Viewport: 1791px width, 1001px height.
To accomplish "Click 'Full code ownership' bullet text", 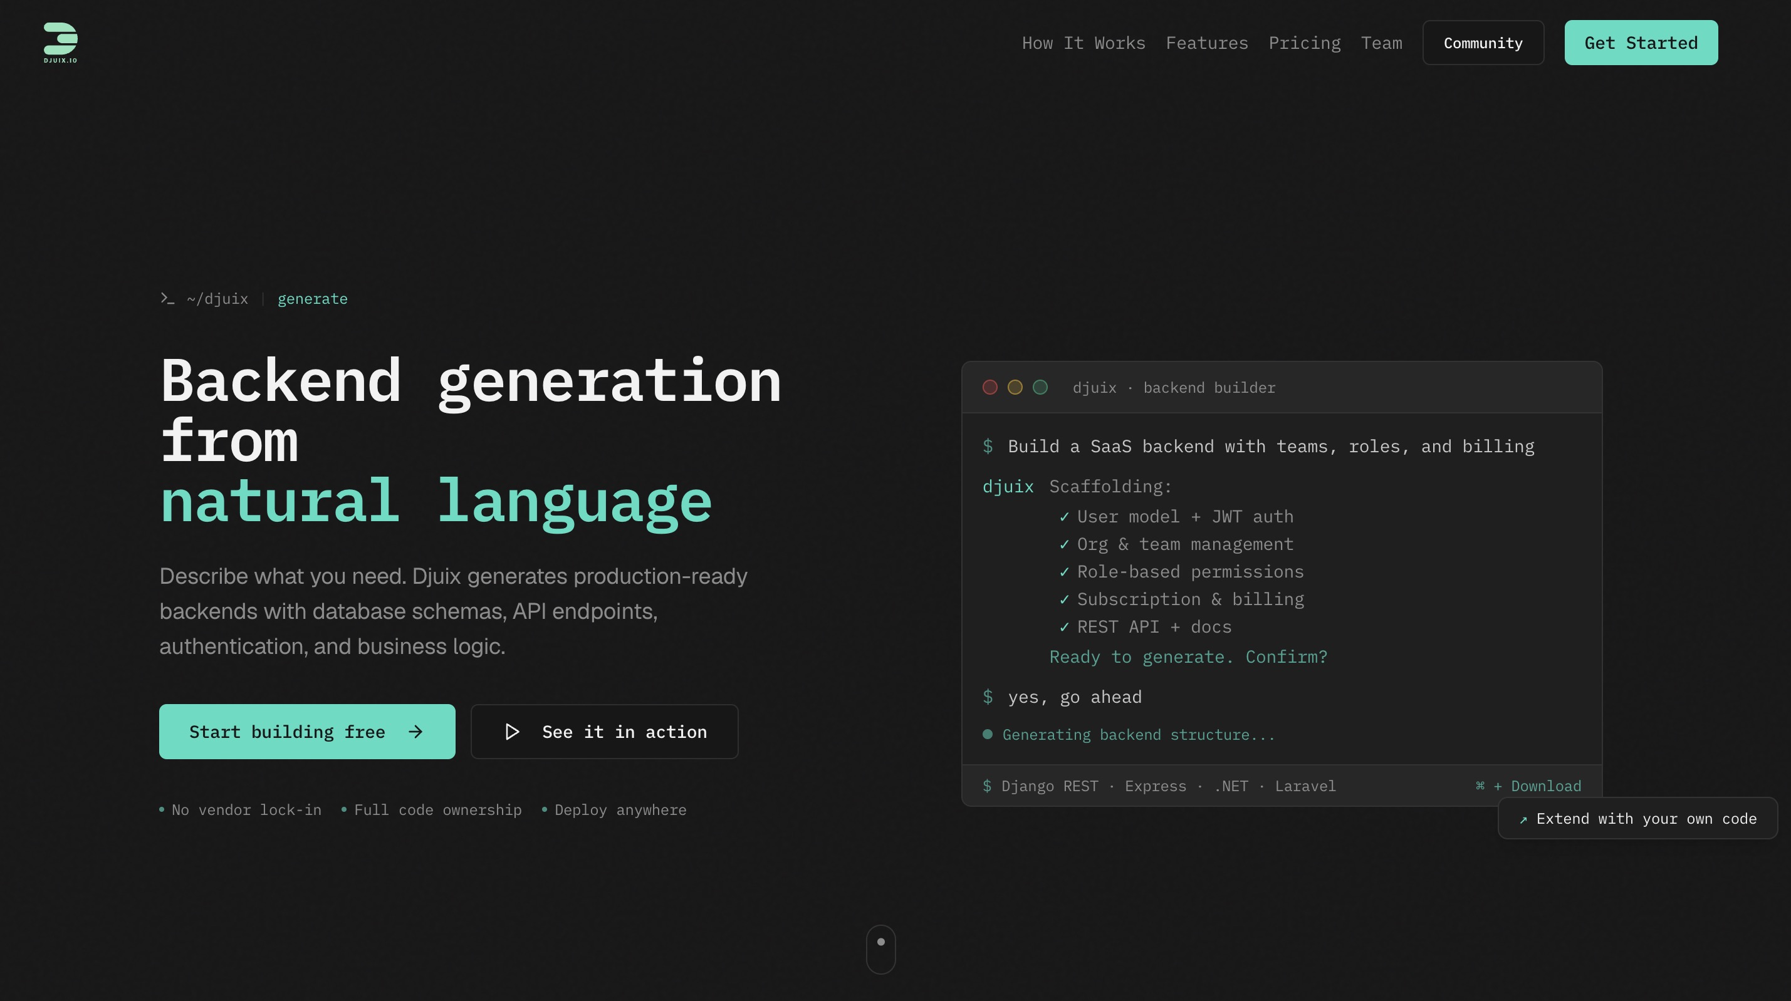I will (438, 810).
